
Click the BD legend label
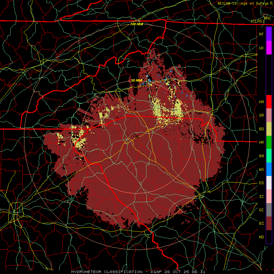[x=262, y=129]
